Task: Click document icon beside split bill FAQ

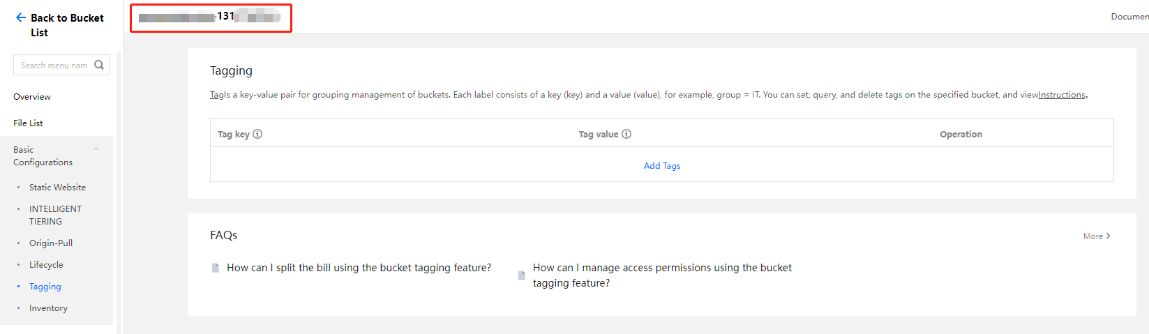Action: coord(216,268)
